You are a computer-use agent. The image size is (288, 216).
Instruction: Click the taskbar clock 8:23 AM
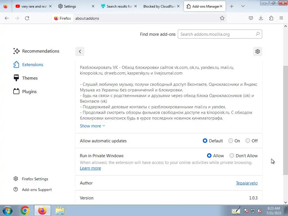pos(274,210)
